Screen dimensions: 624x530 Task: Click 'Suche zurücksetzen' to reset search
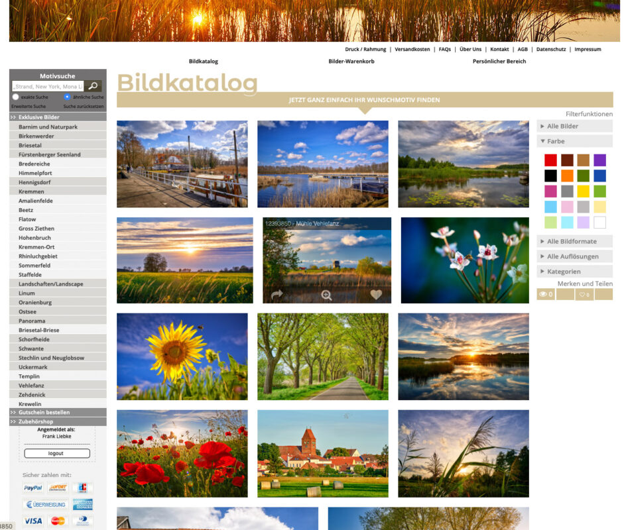pyautogui.click(x=84, y=107)
